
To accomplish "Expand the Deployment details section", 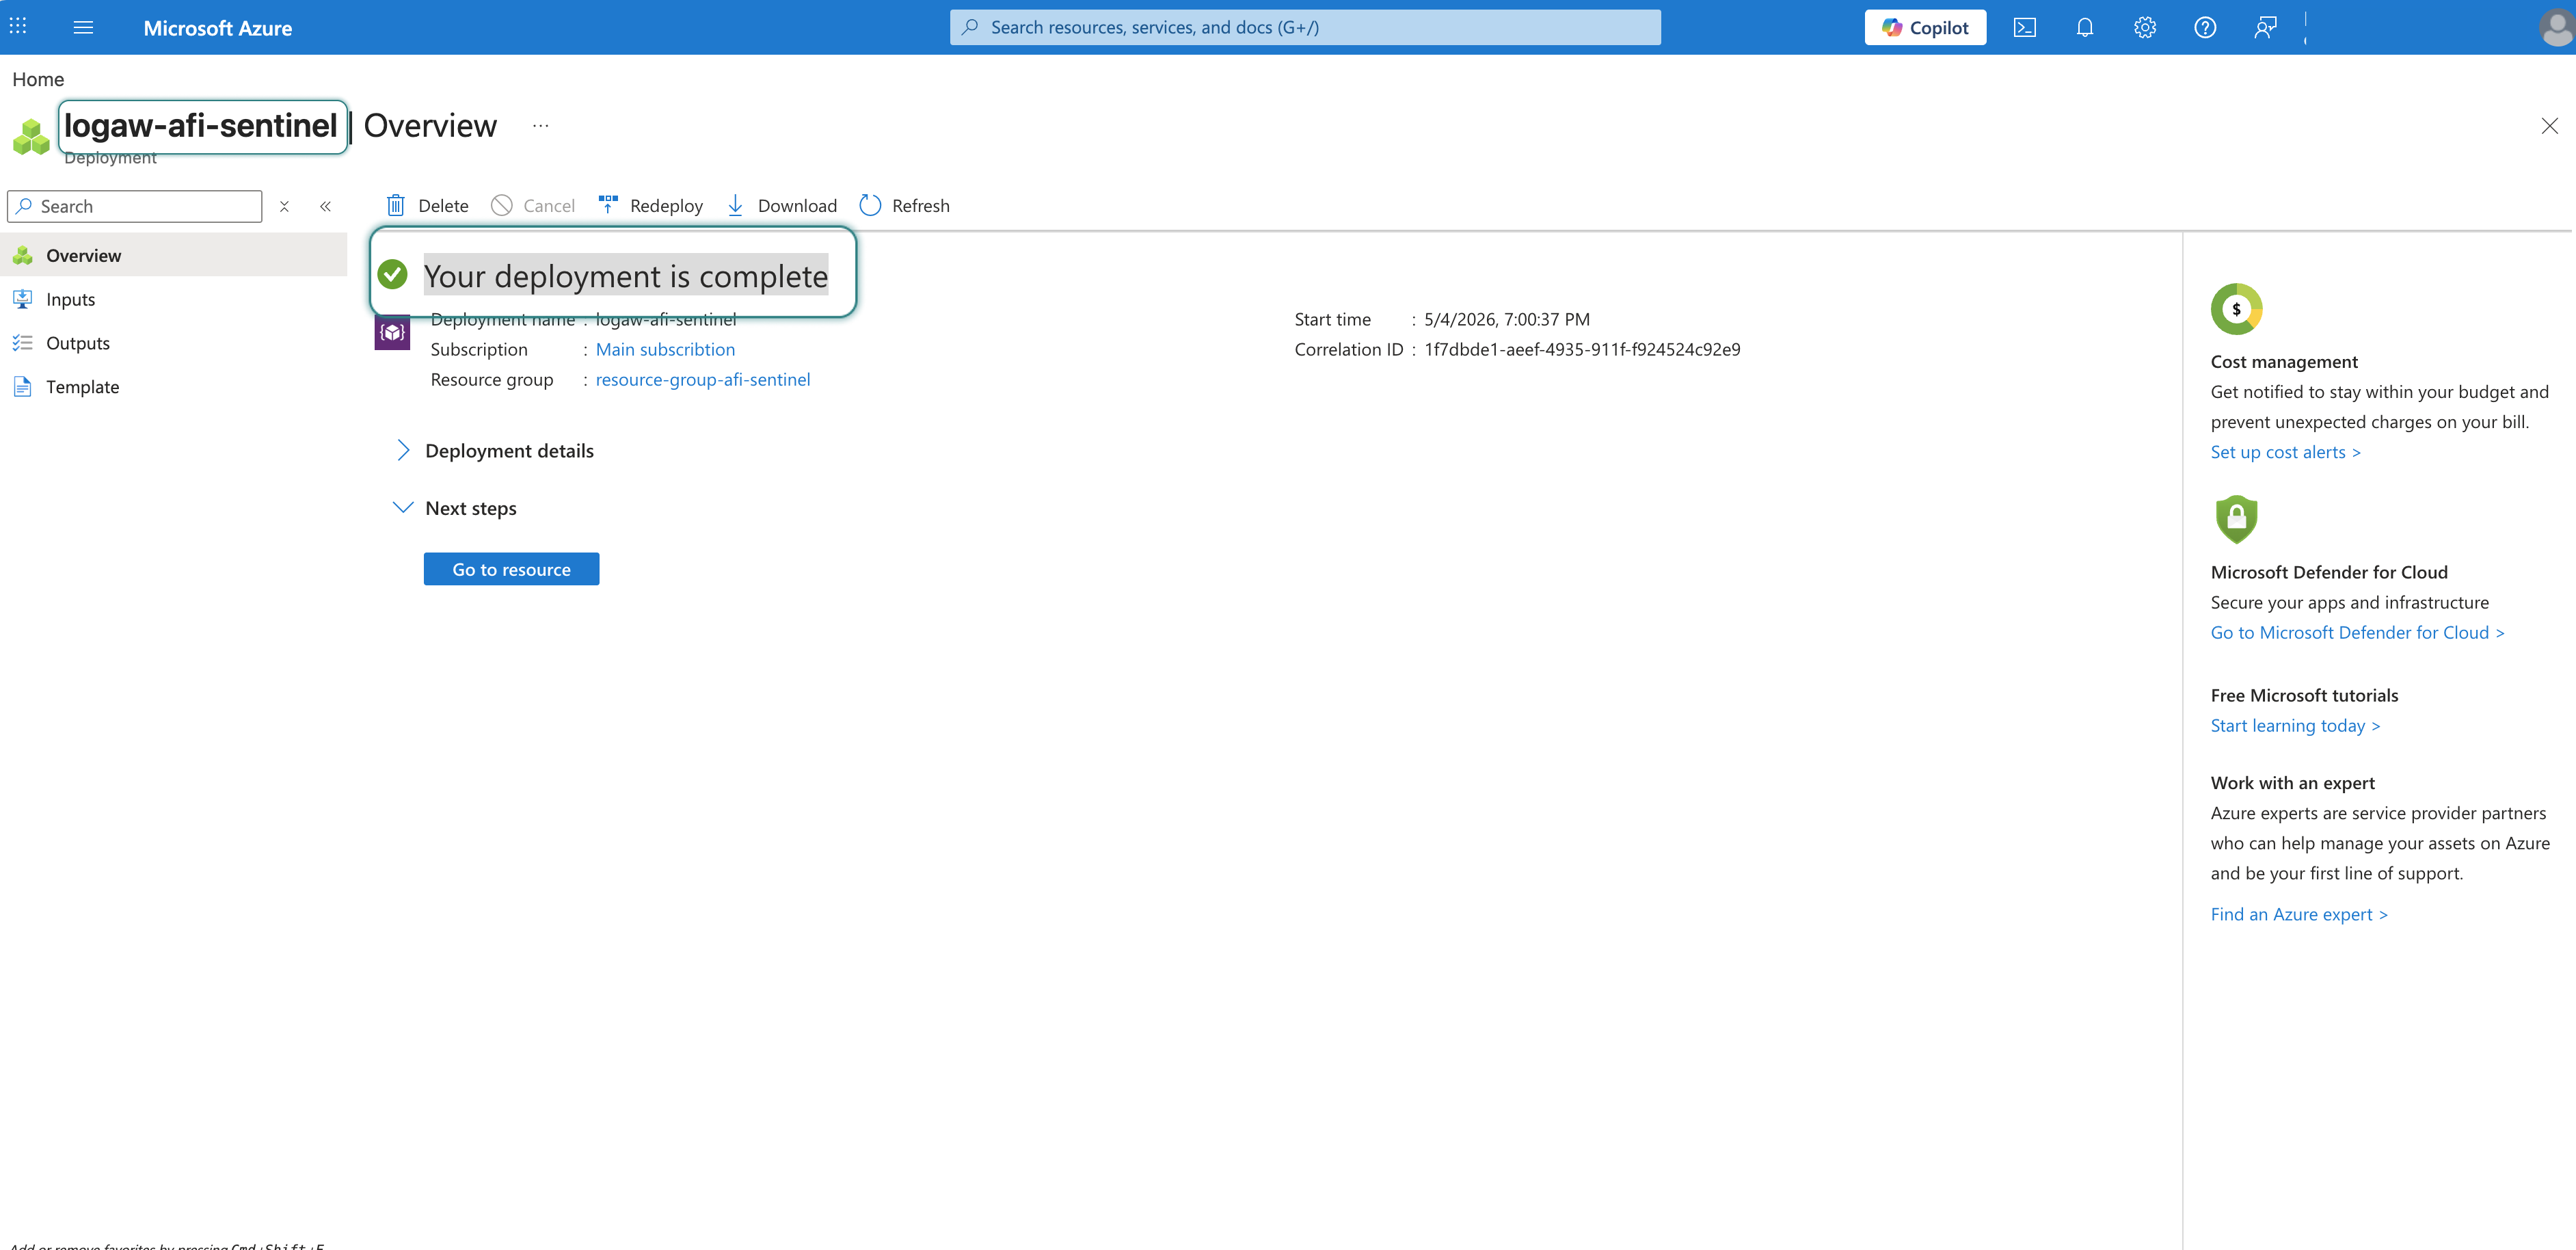I will pyautogui.click(x=495, y=450).
